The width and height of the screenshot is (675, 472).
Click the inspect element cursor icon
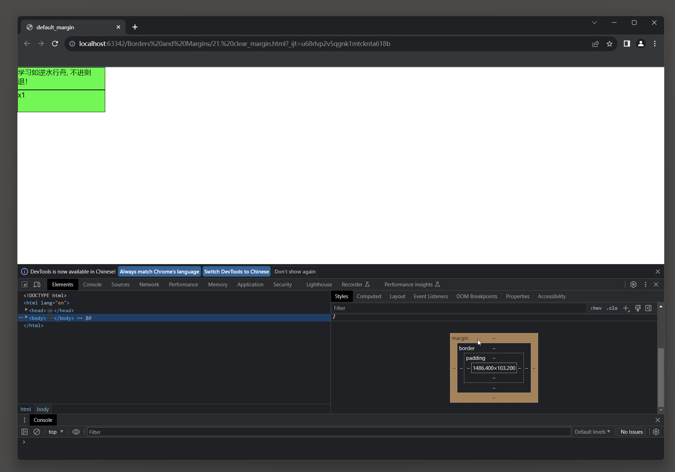25,284
